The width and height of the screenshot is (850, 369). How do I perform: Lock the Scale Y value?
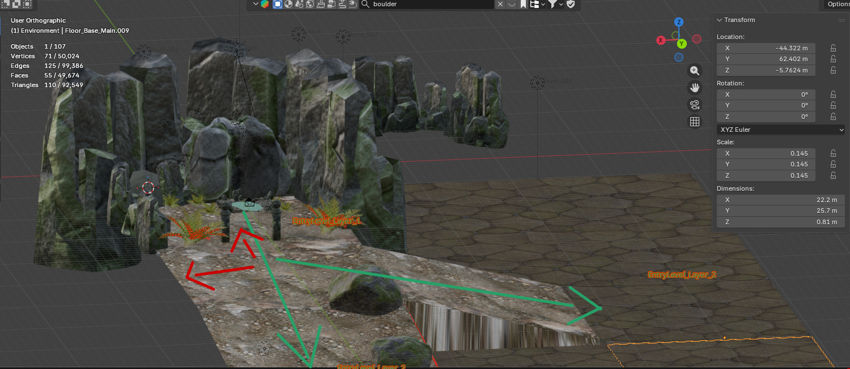834,164
